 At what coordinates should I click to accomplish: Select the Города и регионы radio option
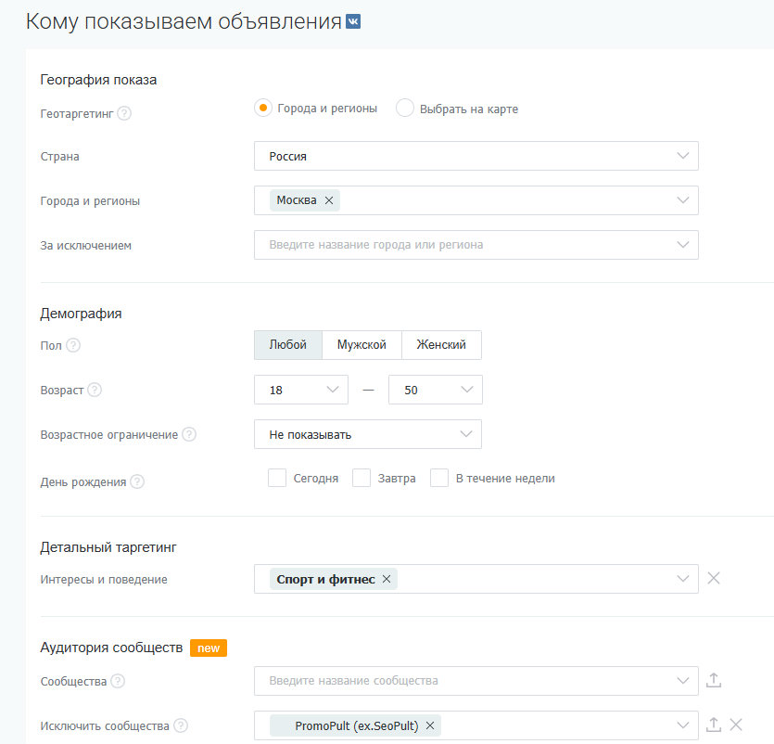click(x=263, y=108)
